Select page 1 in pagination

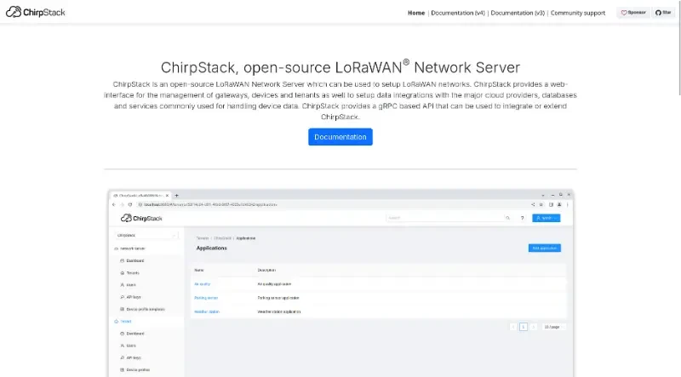524,327
